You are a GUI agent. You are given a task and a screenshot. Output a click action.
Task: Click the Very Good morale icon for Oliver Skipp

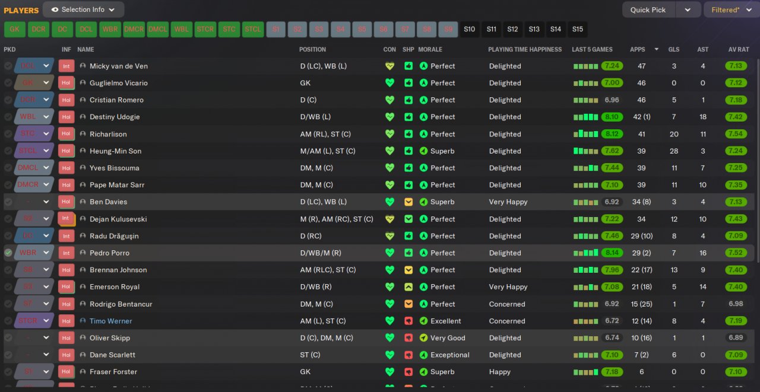click(423, 338)
